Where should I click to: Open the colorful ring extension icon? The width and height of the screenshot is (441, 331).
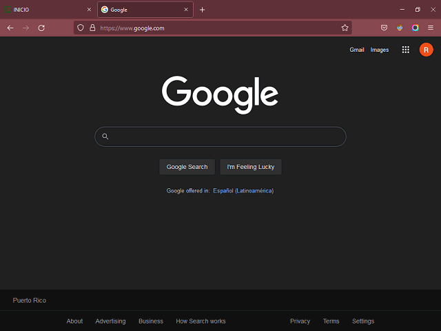[415, 28]
